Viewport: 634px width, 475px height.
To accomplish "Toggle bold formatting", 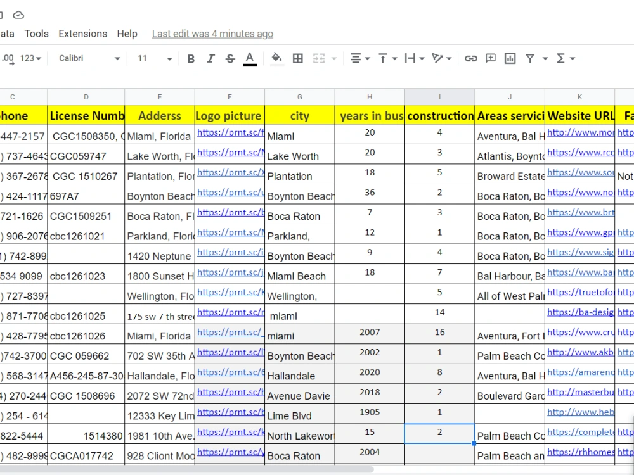I will click(191, 59).
